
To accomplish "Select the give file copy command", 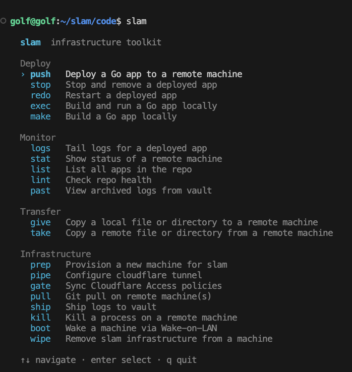I will 40,222.
